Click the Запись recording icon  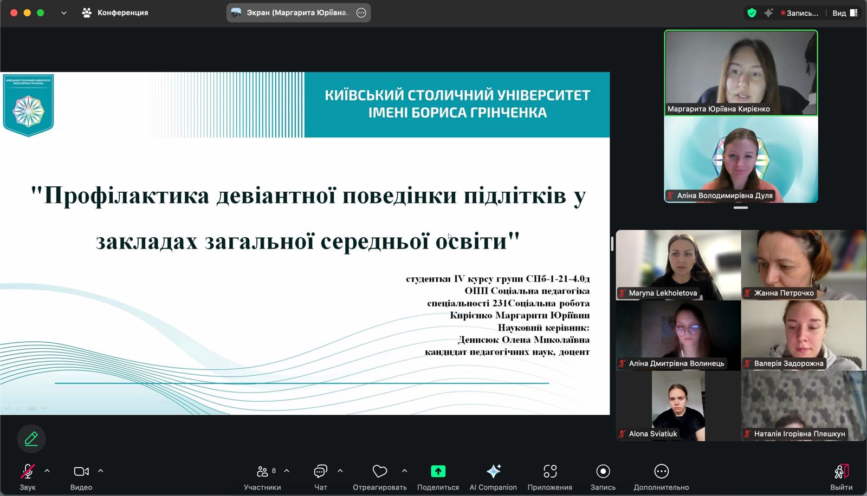pyautogui.click(x=602, y=471)
